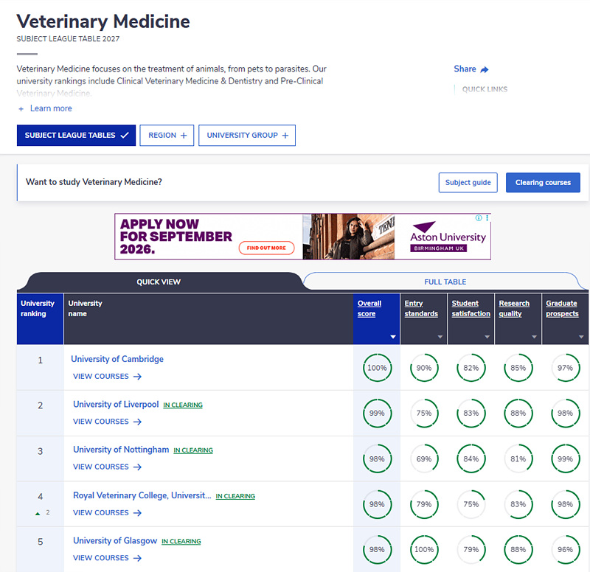The height and width of the screenshot is (572, 590).
Task: Open the Subject guide button
Action: pyautogui.click(x=468, y=182)
